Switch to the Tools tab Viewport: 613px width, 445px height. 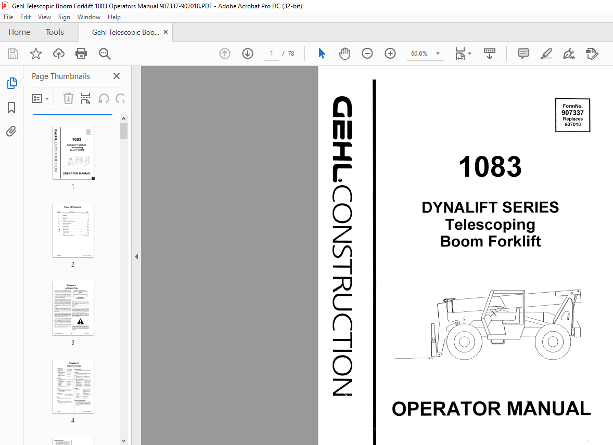[55, 32]
